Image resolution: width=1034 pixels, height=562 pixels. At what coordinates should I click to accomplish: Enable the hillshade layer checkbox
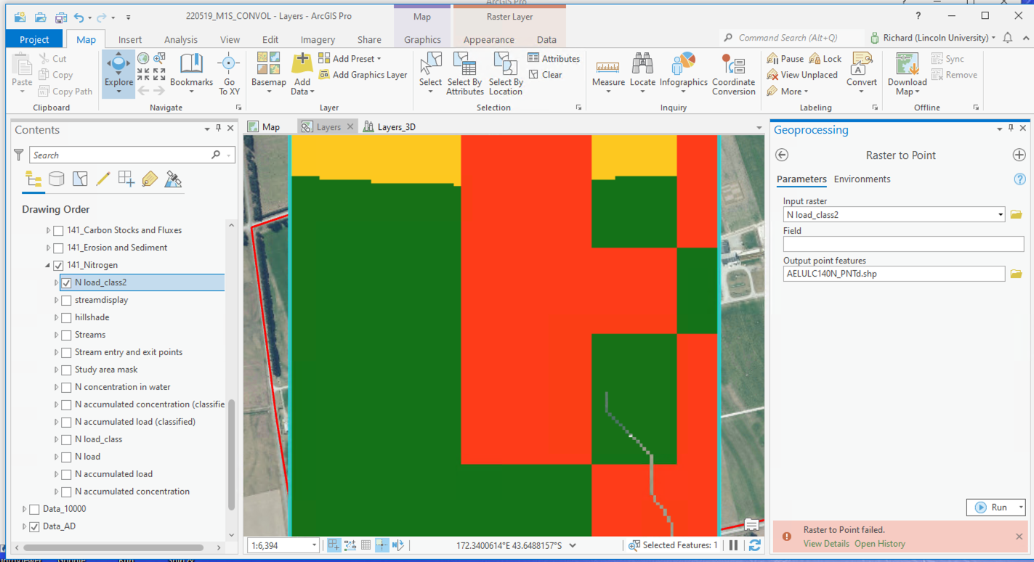coord(67,317)
